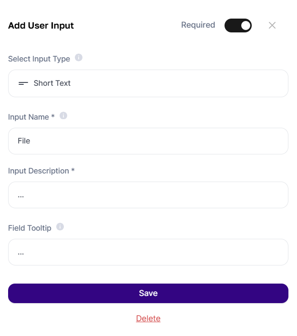Click the asterisk after Input Description
297x336 pixels.
(73, 170)
